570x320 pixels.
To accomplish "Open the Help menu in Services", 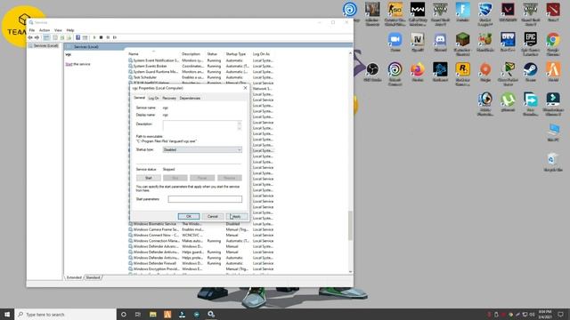I will (70, 30).
